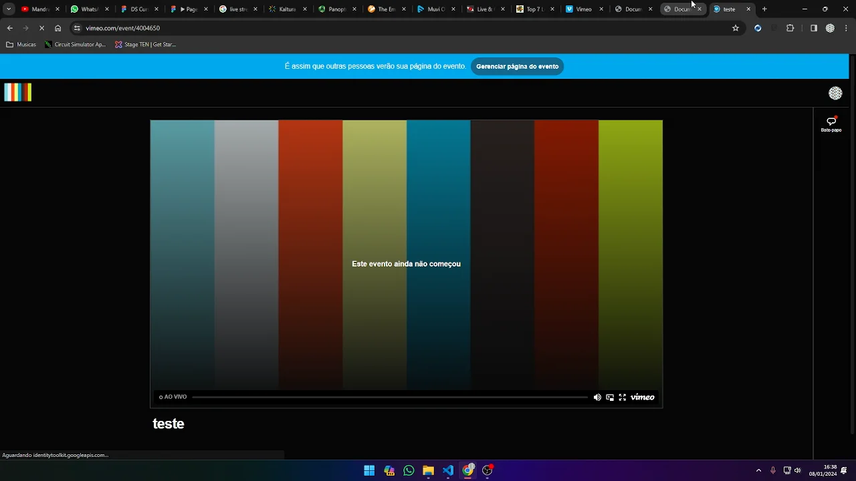
Task: Switch to the WhatsApp tab
Action: point(90,9)
